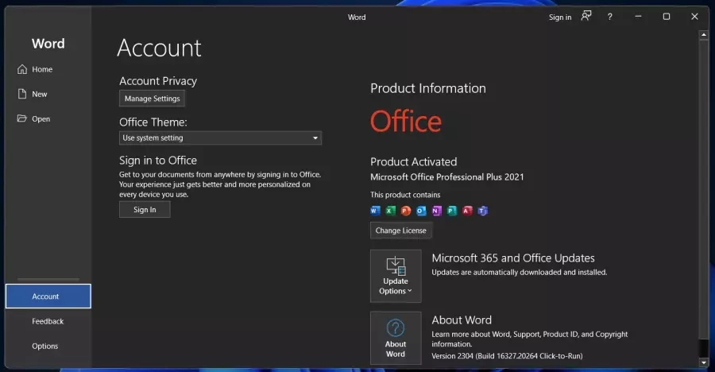Image resolution: width=715 pixels, height=372 pixels.
Task: Click the About Word button
Action: [x=396, y=338]
